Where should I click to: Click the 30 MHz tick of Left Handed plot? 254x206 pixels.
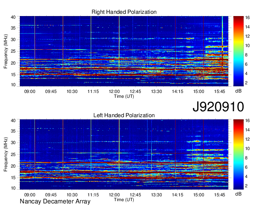pyautogui.click(x=13, y=143)
